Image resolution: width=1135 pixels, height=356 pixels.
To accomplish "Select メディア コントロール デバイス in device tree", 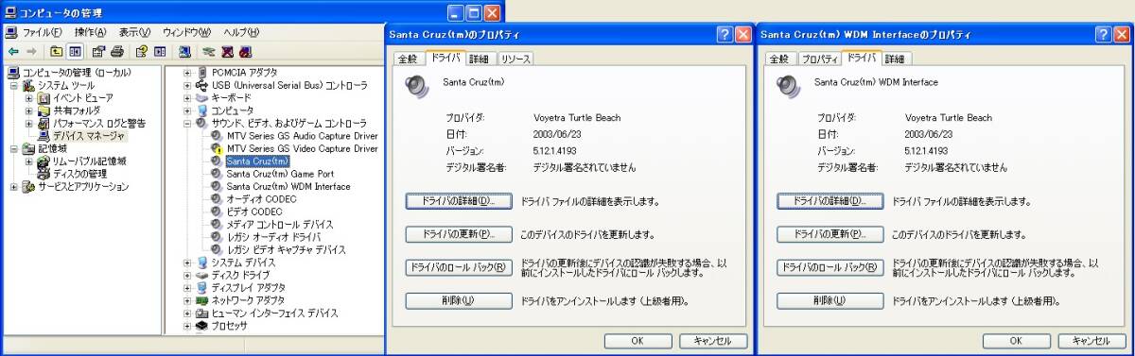I will (280, 225).
